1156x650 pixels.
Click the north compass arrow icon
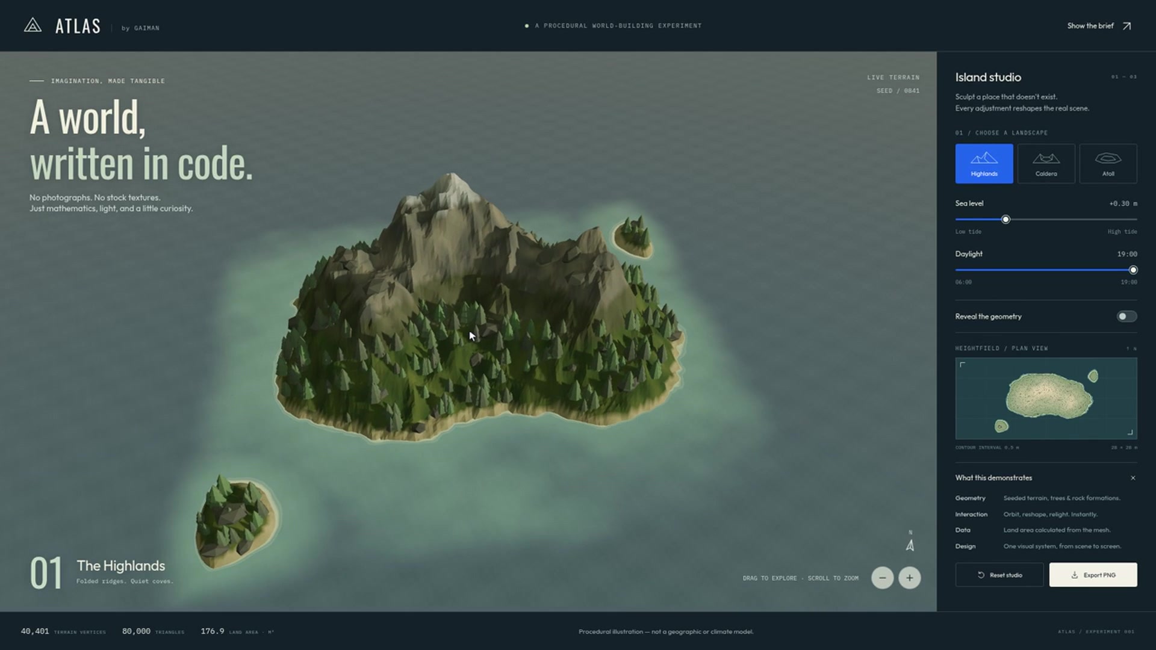pyautogui.click(x=910, y=545)
